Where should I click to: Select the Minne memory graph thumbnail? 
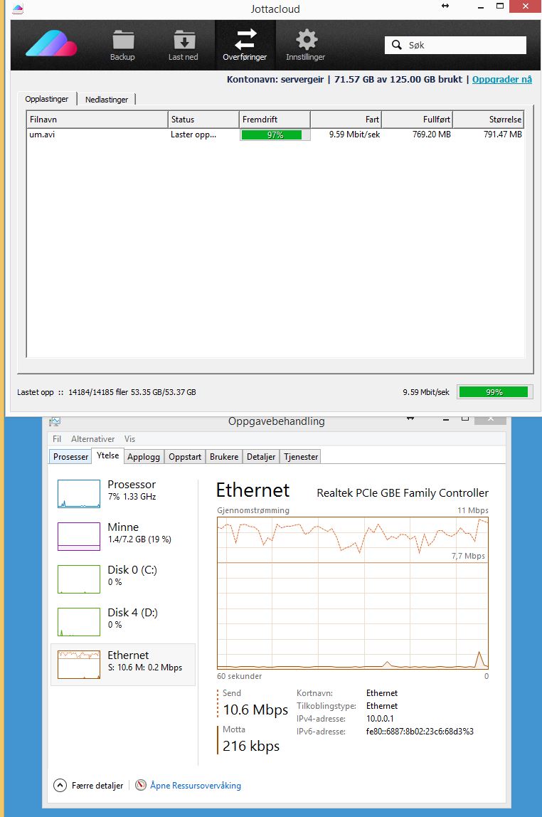coord(79,536)
